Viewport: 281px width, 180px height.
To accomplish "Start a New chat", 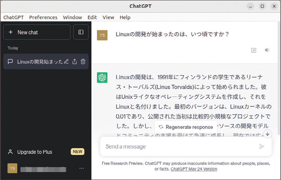I will point(37,32).
